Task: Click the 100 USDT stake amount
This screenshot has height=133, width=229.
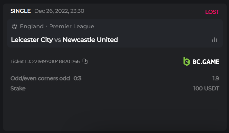Action: pos(206,88)
